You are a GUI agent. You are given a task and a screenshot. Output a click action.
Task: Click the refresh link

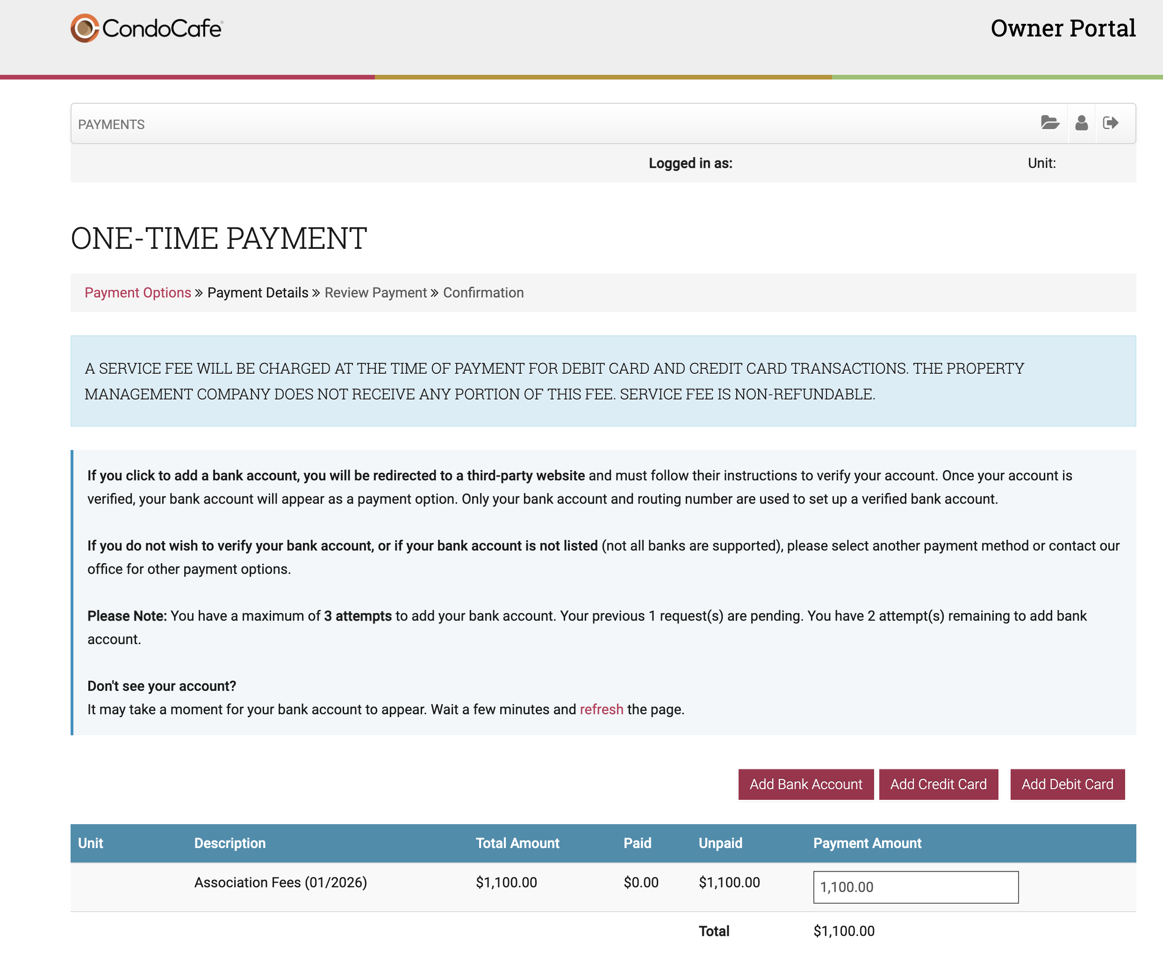pyautogui.click(x=601, y=710)
